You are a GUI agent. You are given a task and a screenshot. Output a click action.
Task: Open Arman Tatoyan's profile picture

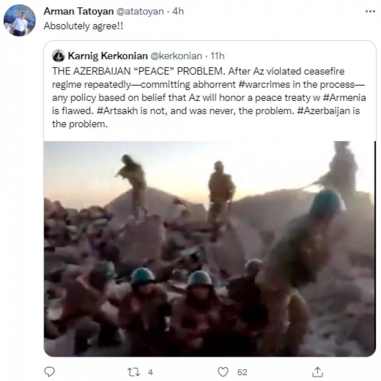[19, 20]
